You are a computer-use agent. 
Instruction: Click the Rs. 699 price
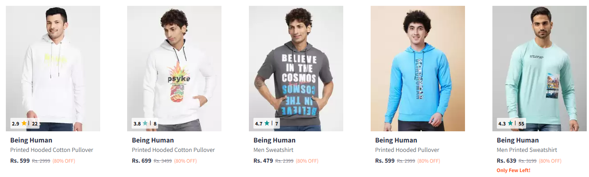pos(142,160)
